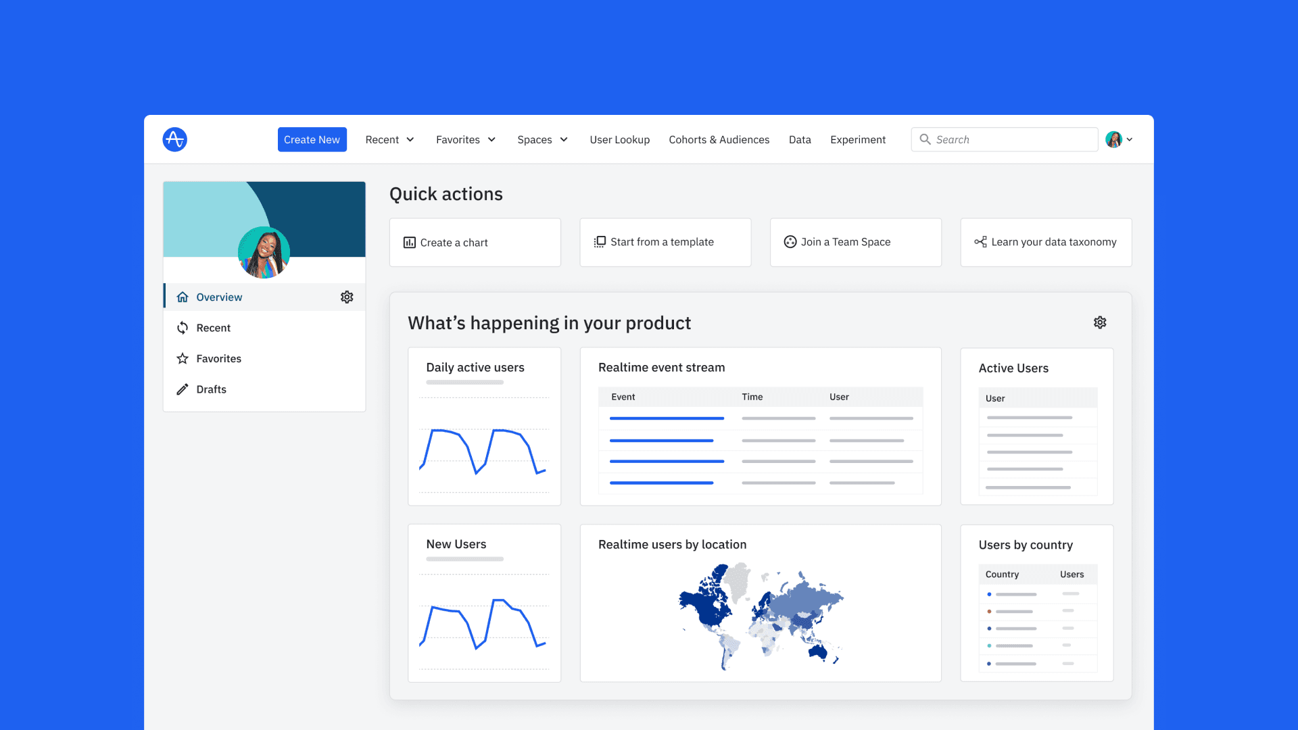The width and height of the screenshot is (1298, 730).
Task: Click the Amplitude logo icon
Action: [174, 139]
